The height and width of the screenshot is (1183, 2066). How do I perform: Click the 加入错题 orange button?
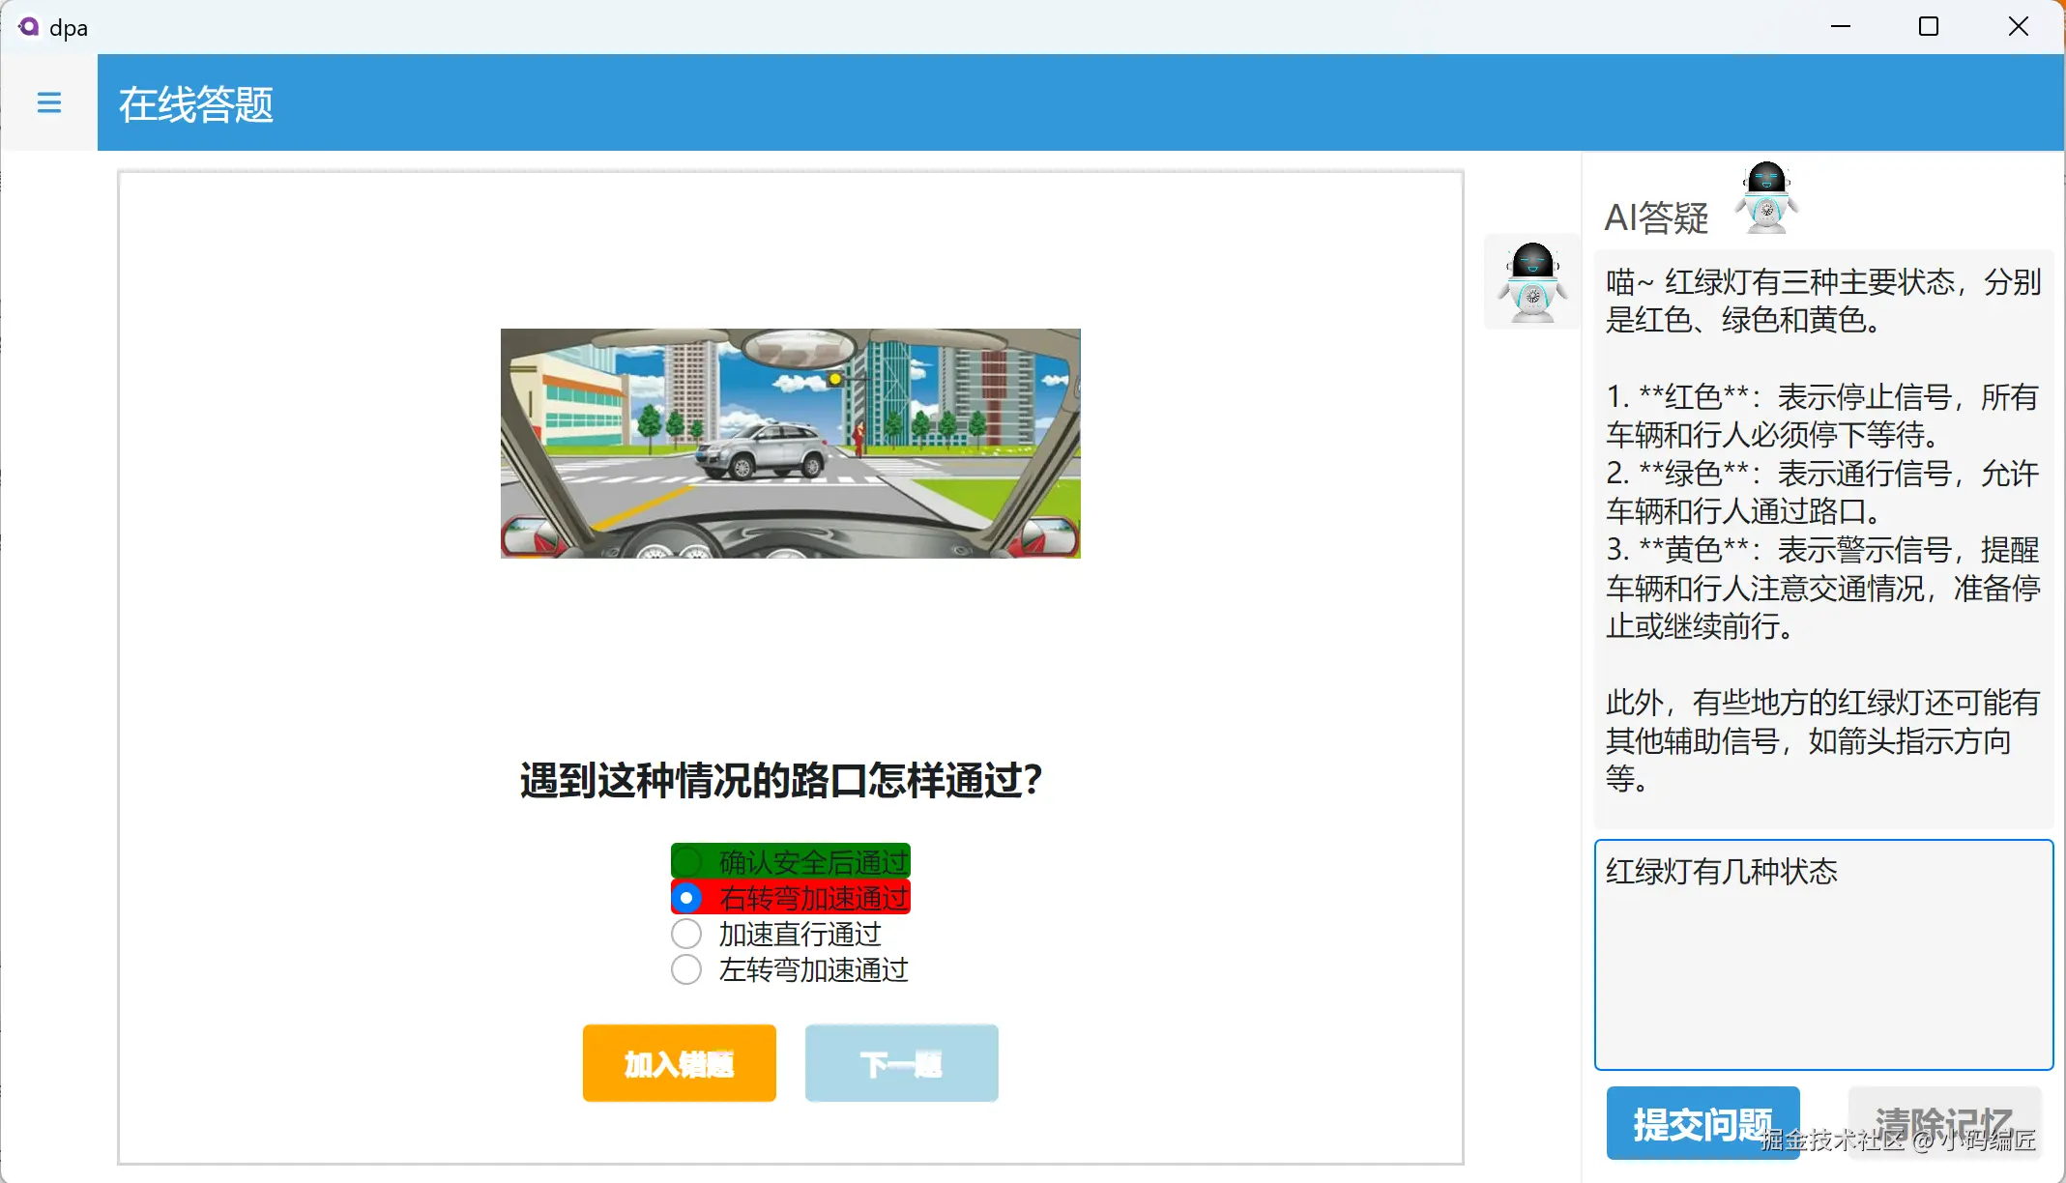pyautogui.click(x=679, y=1063)
